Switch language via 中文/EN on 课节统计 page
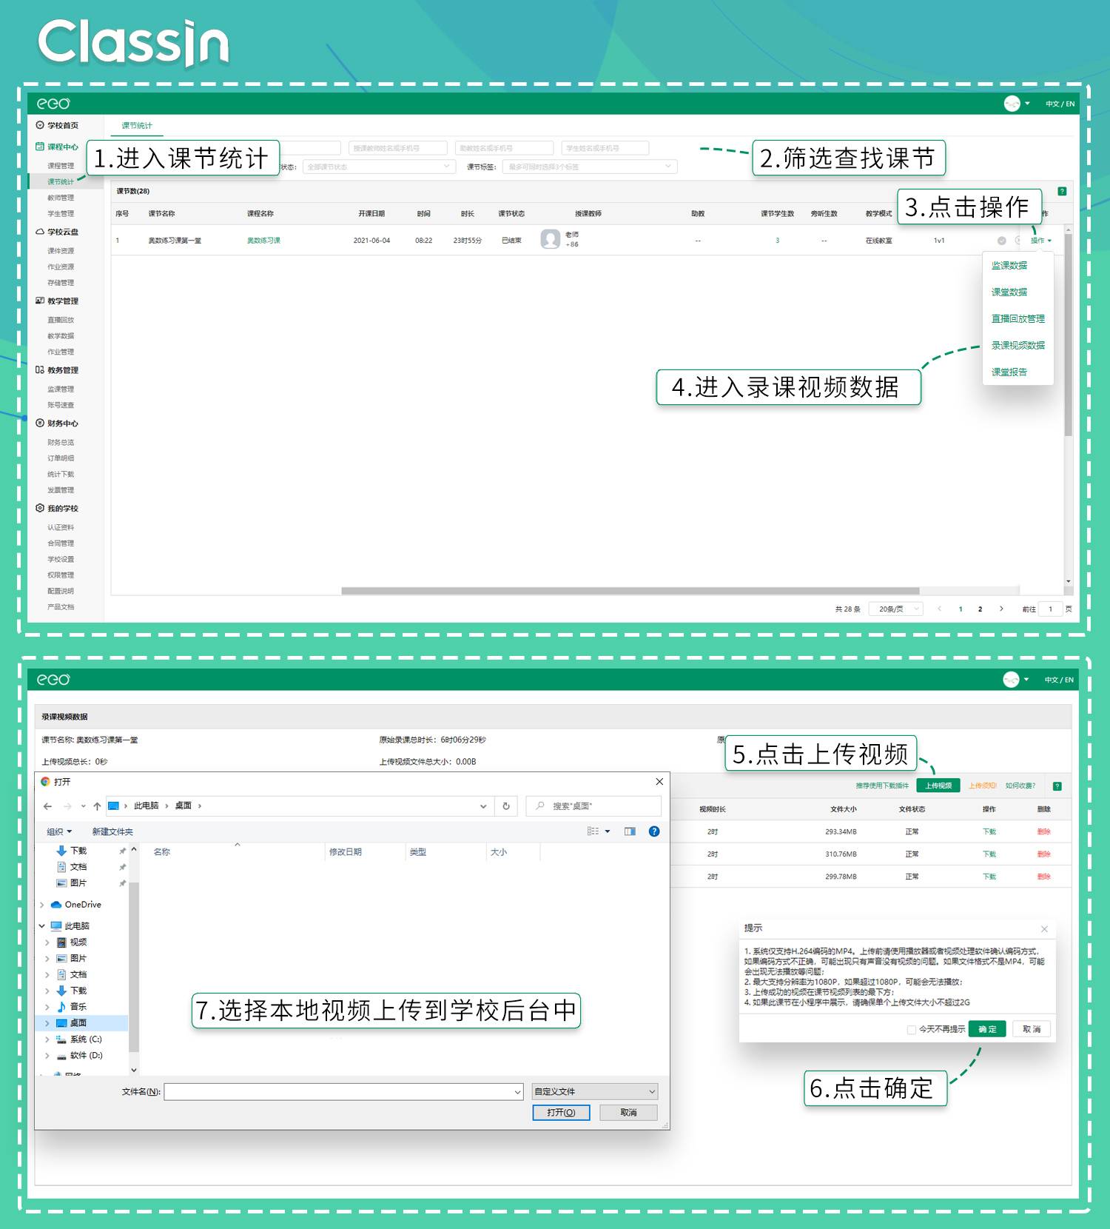The height and width of the screenshot is (1229, 1110). [x=1060, y=104]
